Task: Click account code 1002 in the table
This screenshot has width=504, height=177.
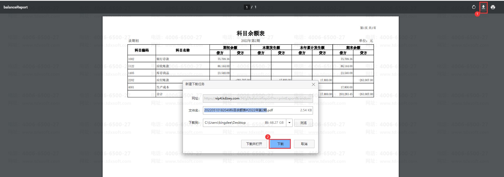Action: tap(131, 59)
